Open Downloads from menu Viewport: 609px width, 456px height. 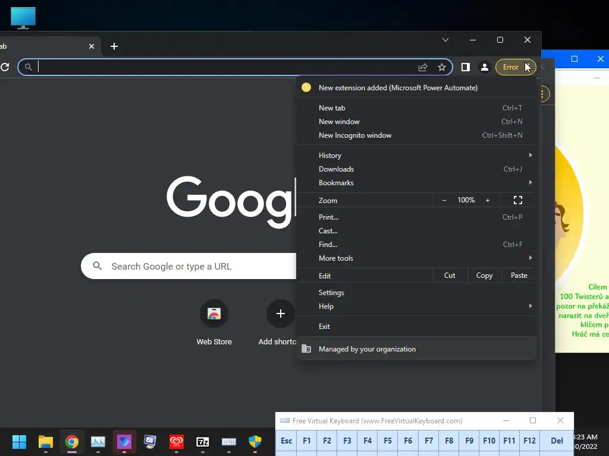pyautogui.click(x=416, y=169)
